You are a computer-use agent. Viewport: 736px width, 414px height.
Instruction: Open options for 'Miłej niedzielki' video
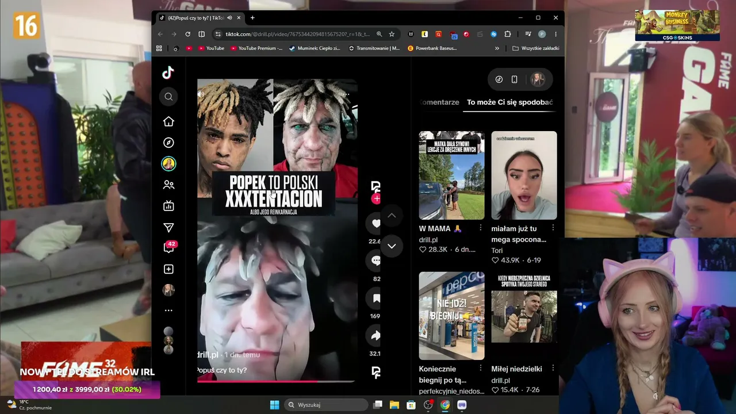click(x=553, y=369)
